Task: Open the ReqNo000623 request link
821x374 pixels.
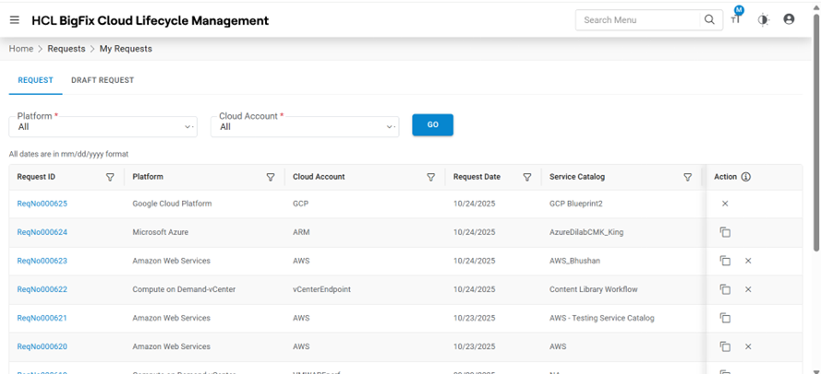Action: (x=42, y=261)
